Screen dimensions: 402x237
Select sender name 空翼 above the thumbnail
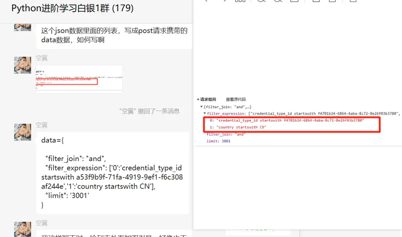(x=42, y=58)
